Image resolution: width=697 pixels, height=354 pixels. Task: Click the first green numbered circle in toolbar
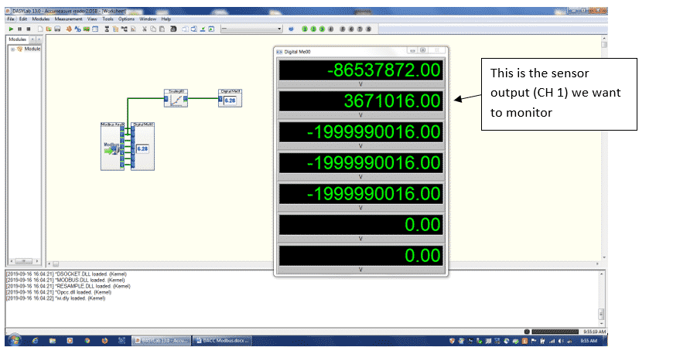(x=304, y=29)
